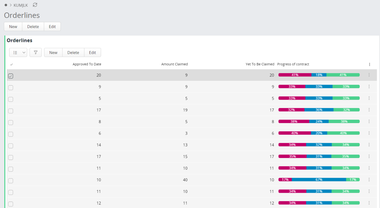Viewport: 380px width, 208px height.
Task: Open row actions for row with 3 claimed
Action: pos(369,133)
